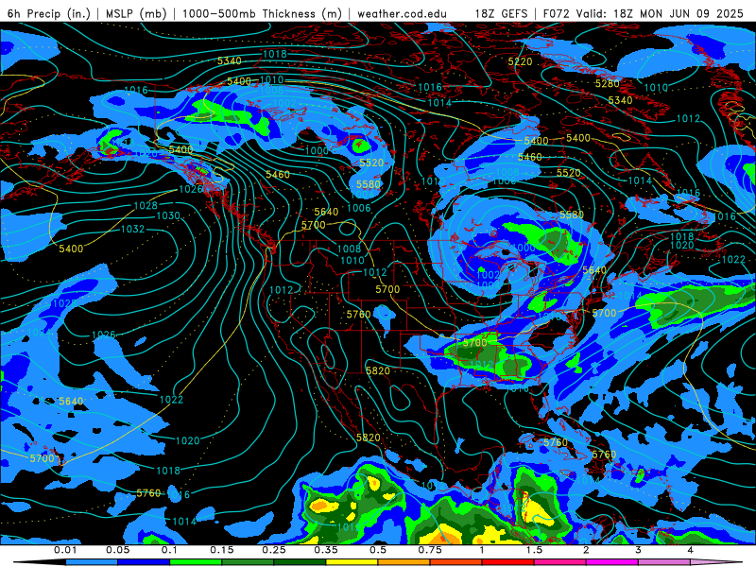Click the 1002 isobar label over Great Lakes low

click(x=488, y=274)
